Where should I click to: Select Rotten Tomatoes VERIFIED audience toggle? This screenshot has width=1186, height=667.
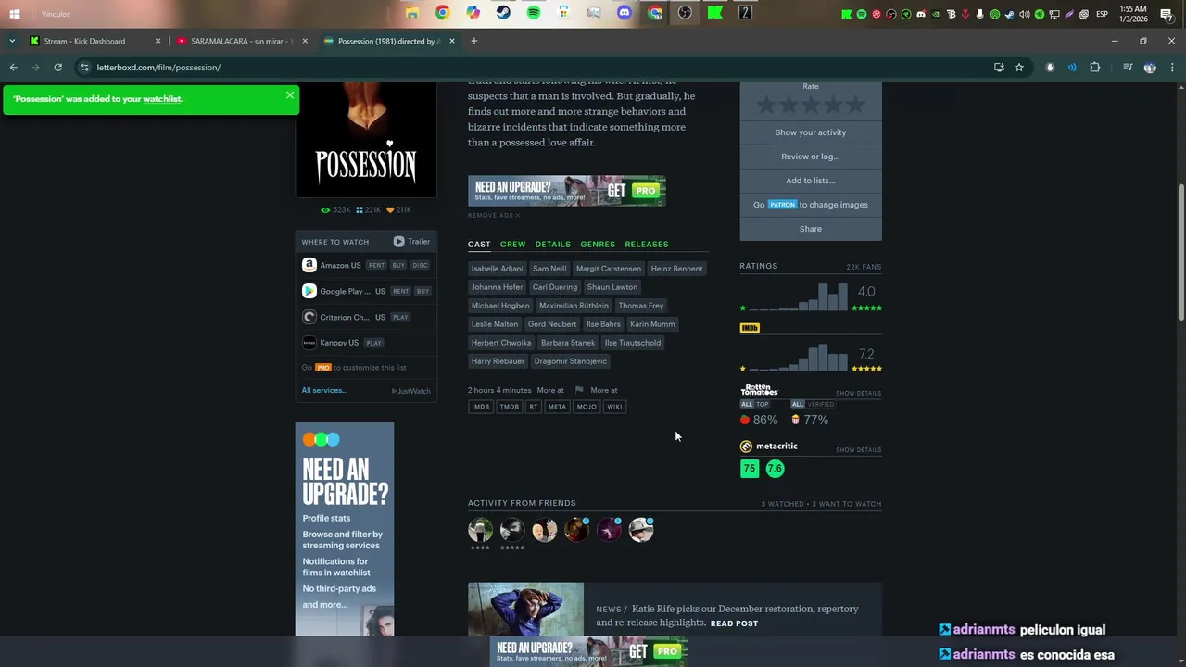click(821, 405)
